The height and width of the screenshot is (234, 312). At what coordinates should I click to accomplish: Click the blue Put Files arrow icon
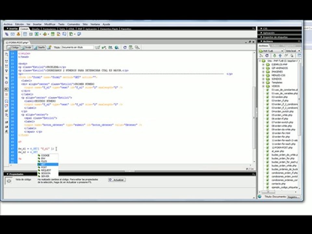[280, 56]
